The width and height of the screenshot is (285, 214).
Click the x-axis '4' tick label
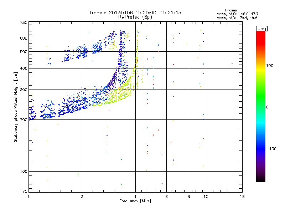click(x=135, y=197)
